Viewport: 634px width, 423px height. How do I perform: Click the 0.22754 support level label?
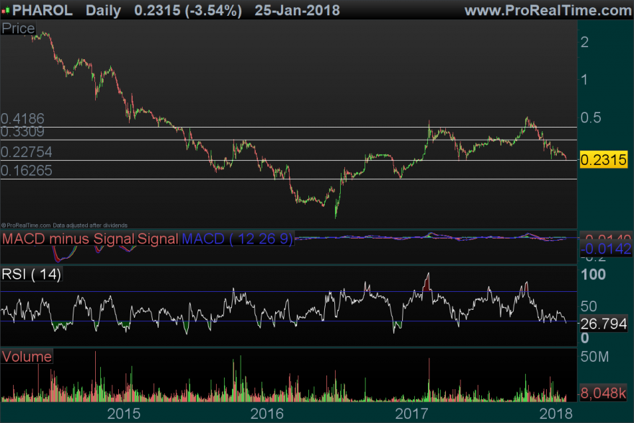[x=26, y=152]
